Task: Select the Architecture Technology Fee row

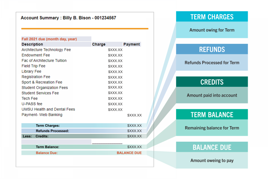Action: pos(46,50)
